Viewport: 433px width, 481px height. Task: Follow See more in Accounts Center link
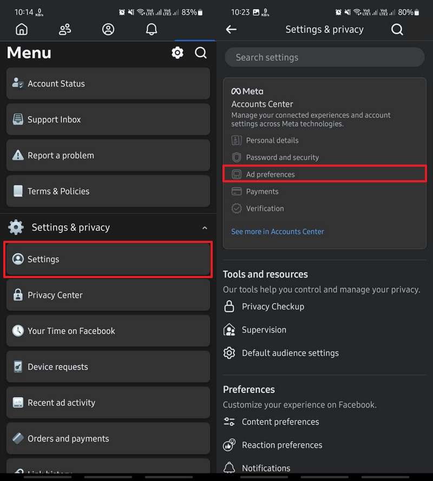point(278,232)
